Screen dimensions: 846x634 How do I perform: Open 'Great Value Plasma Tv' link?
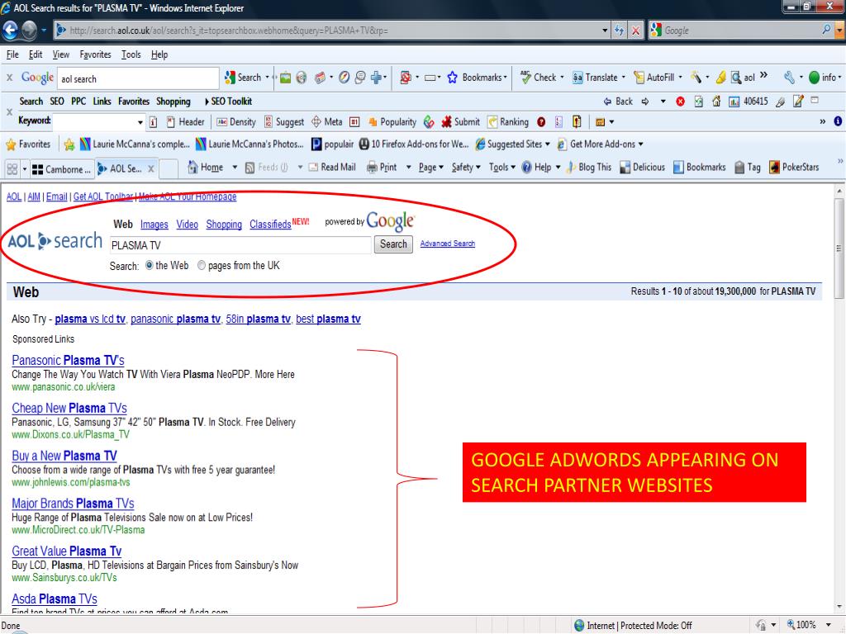[66, 551]
